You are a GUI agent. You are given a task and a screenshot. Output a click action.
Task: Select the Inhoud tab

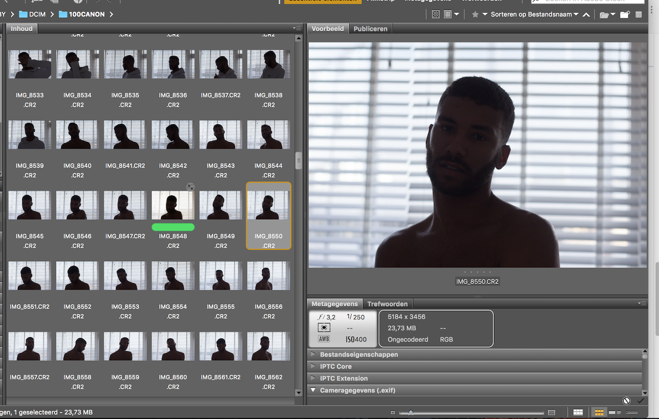tap(22, 29)
